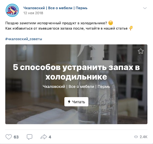The height and width of the screenshot is (144, 153).
Task: Expand post options chevron menu
Action: [145, 8]
